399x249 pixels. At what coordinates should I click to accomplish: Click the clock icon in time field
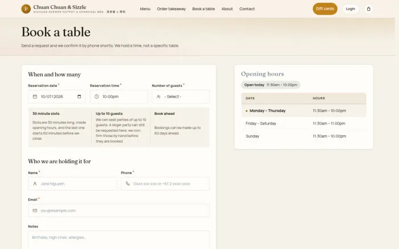pos(97,97)
